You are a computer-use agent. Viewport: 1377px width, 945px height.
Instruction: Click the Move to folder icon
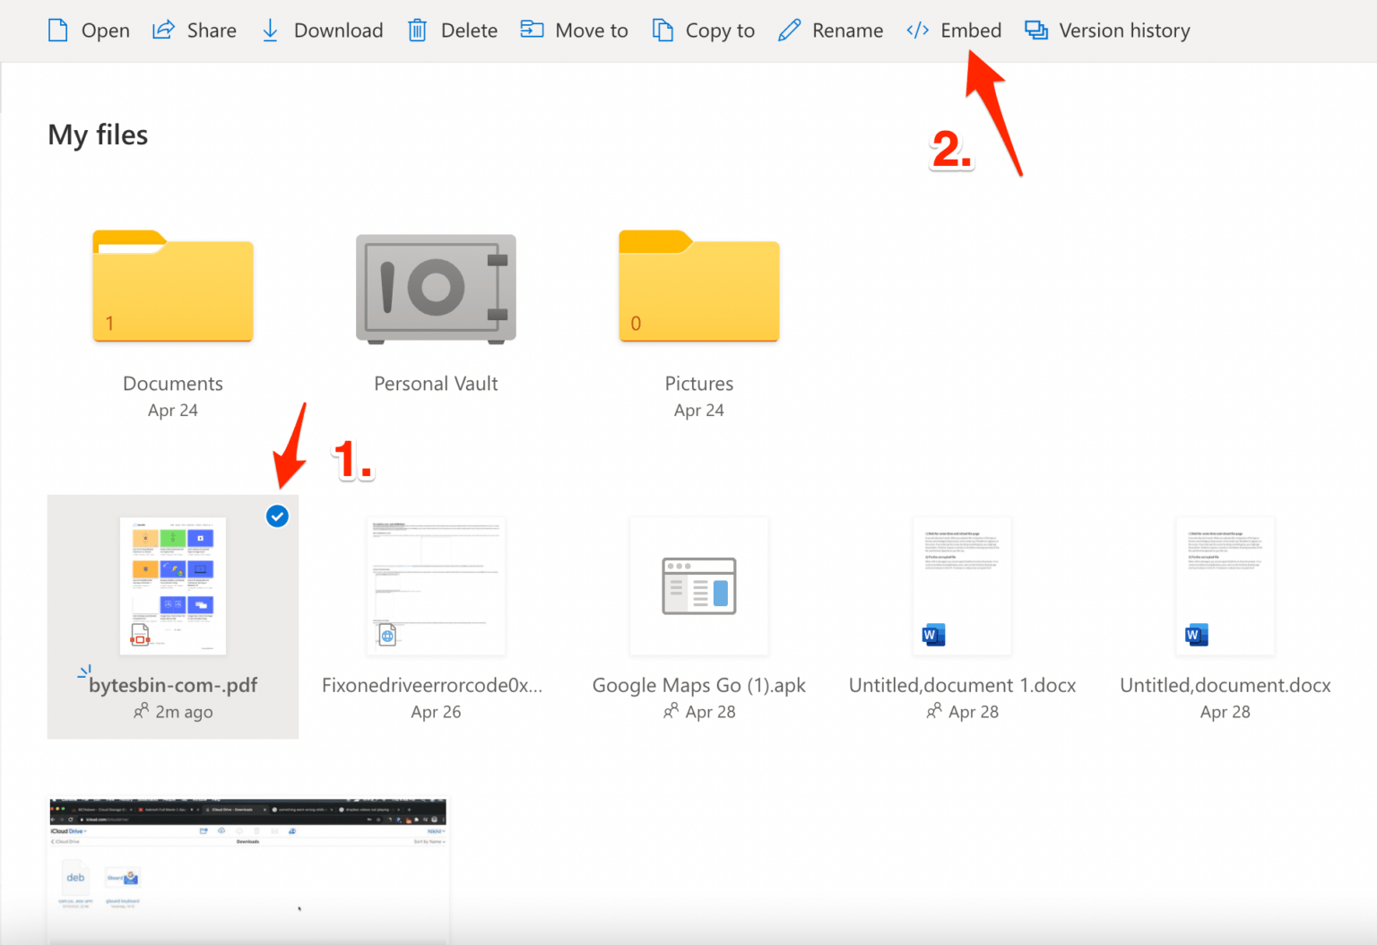(532, 30)
